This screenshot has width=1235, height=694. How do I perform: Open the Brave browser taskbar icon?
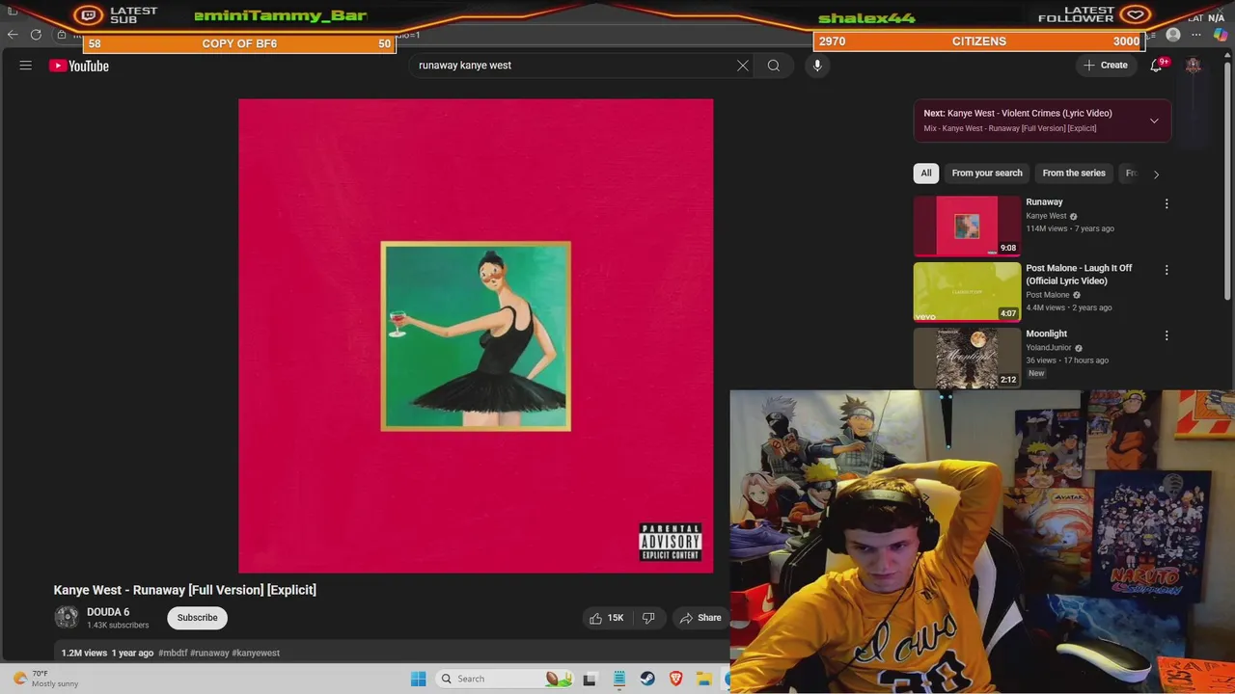click(675, 679)
